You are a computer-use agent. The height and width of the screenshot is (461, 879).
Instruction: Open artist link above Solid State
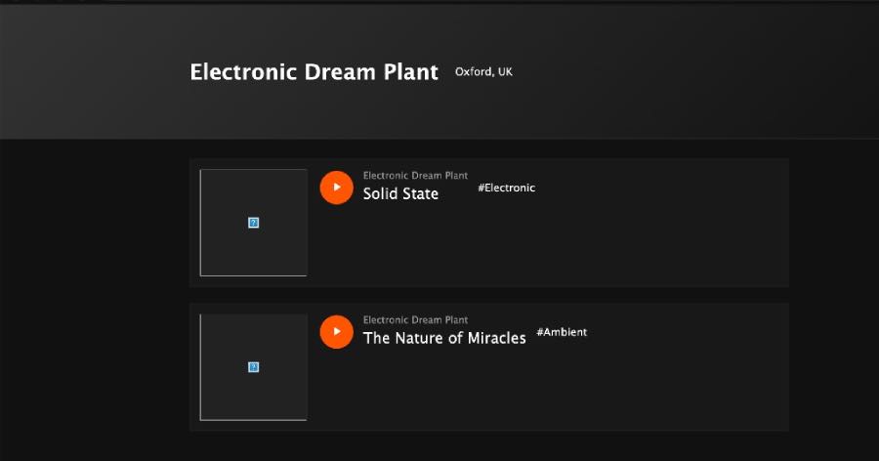tap(415, 176)
